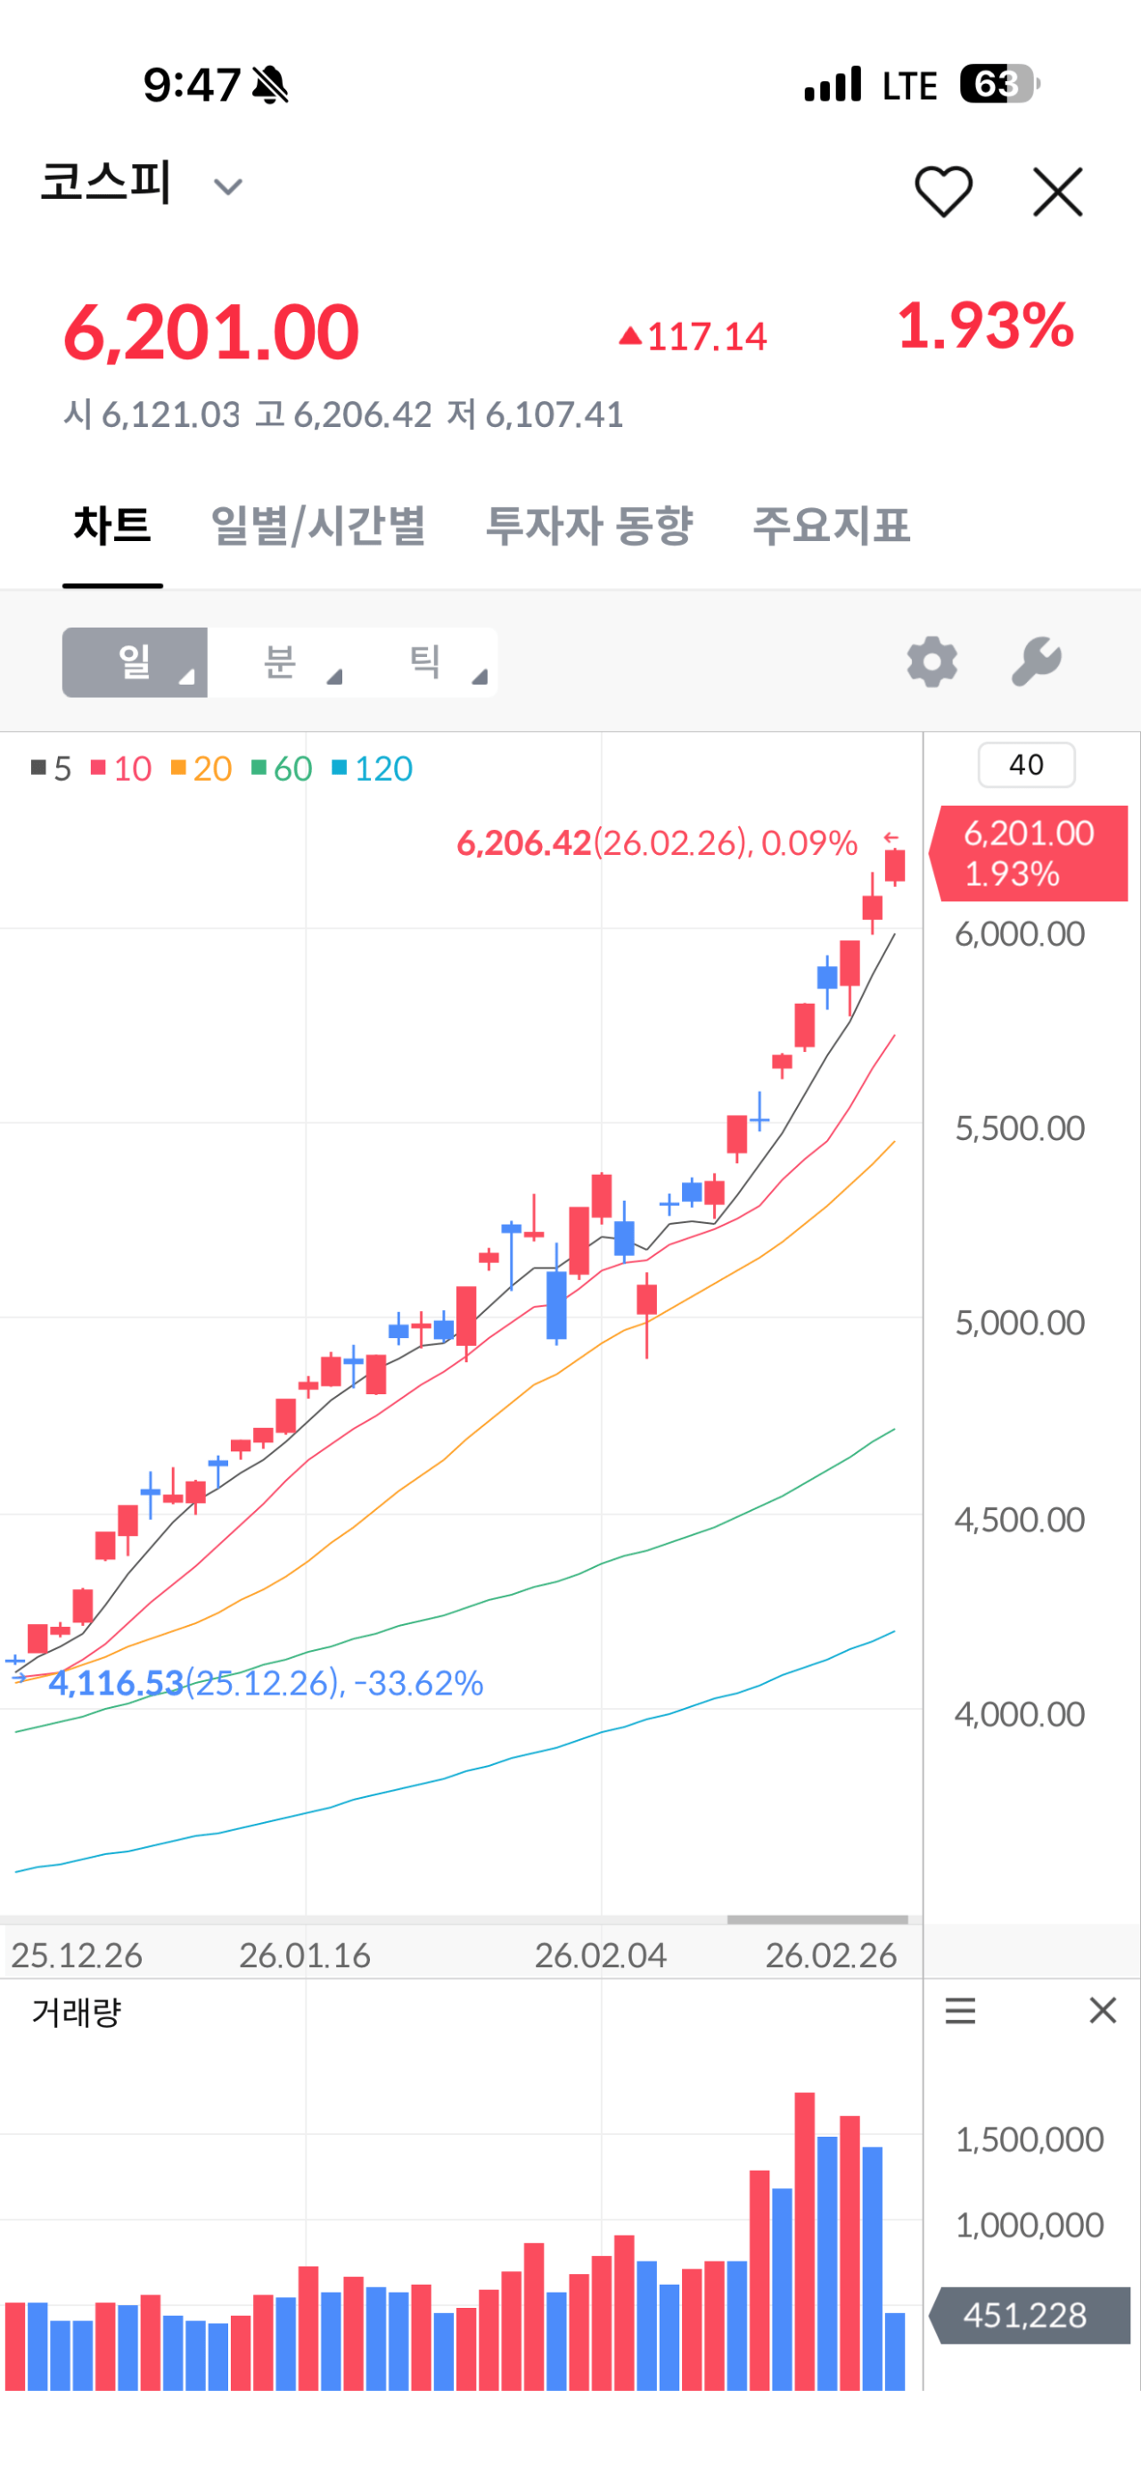The width and height of the screenshot is (1141, 2479).
Task: Close the KOSPI detail screen
Action: pos(1057,192)
